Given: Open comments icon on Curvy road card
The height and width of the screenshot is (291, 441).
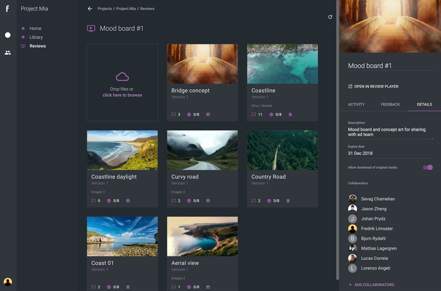Looking at the screenshot, I should 174,201.
